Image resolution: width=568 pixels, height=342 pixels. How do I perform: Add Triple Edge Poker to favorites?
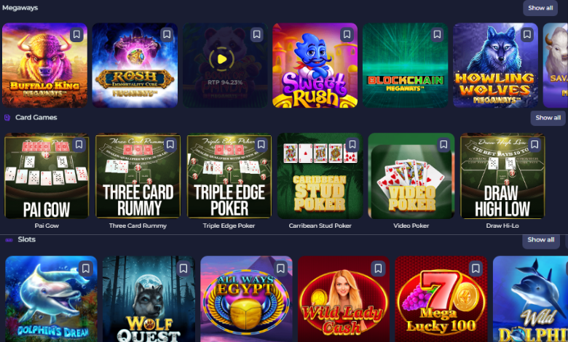[x=261, y=145]
